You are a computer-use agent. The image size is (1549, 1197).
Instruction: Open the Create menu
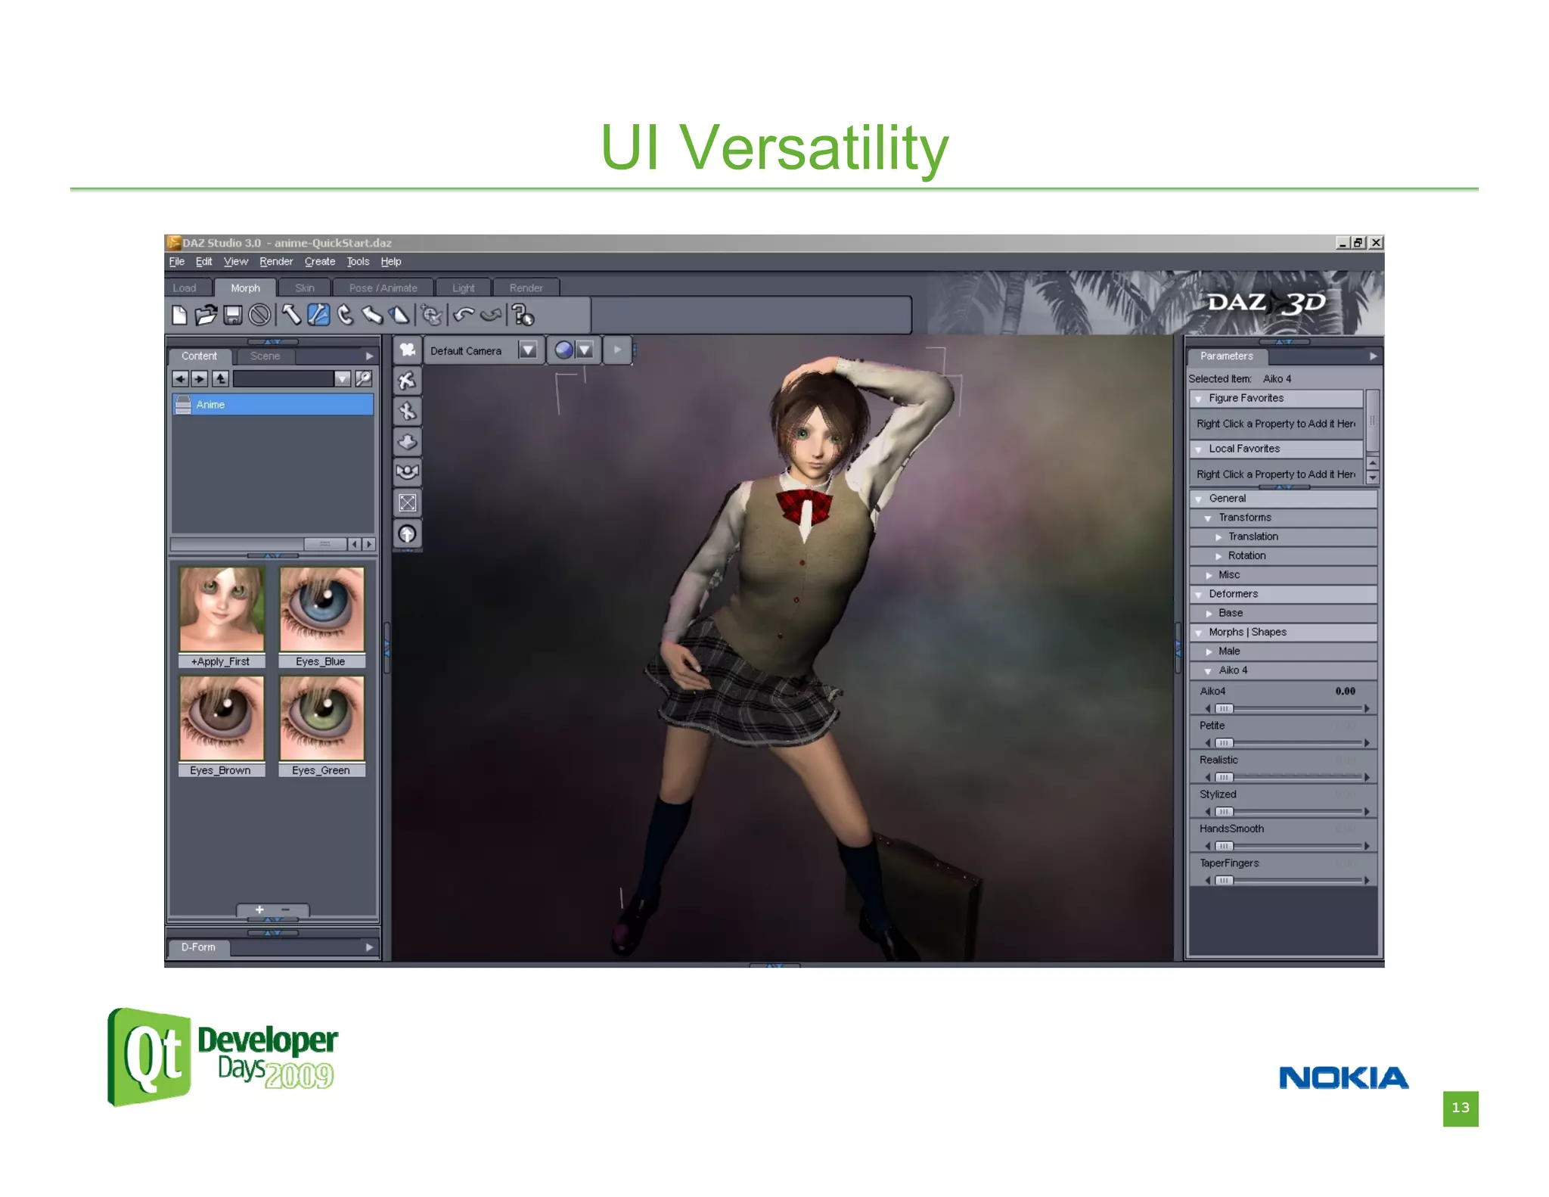pos(320,262)
